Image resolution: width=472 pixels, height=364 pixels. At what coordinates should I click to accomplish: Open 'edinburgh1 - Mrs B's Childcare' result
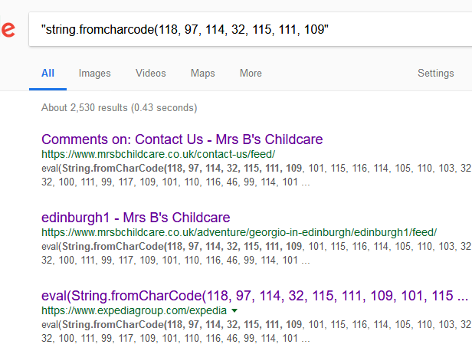[136, 218]
